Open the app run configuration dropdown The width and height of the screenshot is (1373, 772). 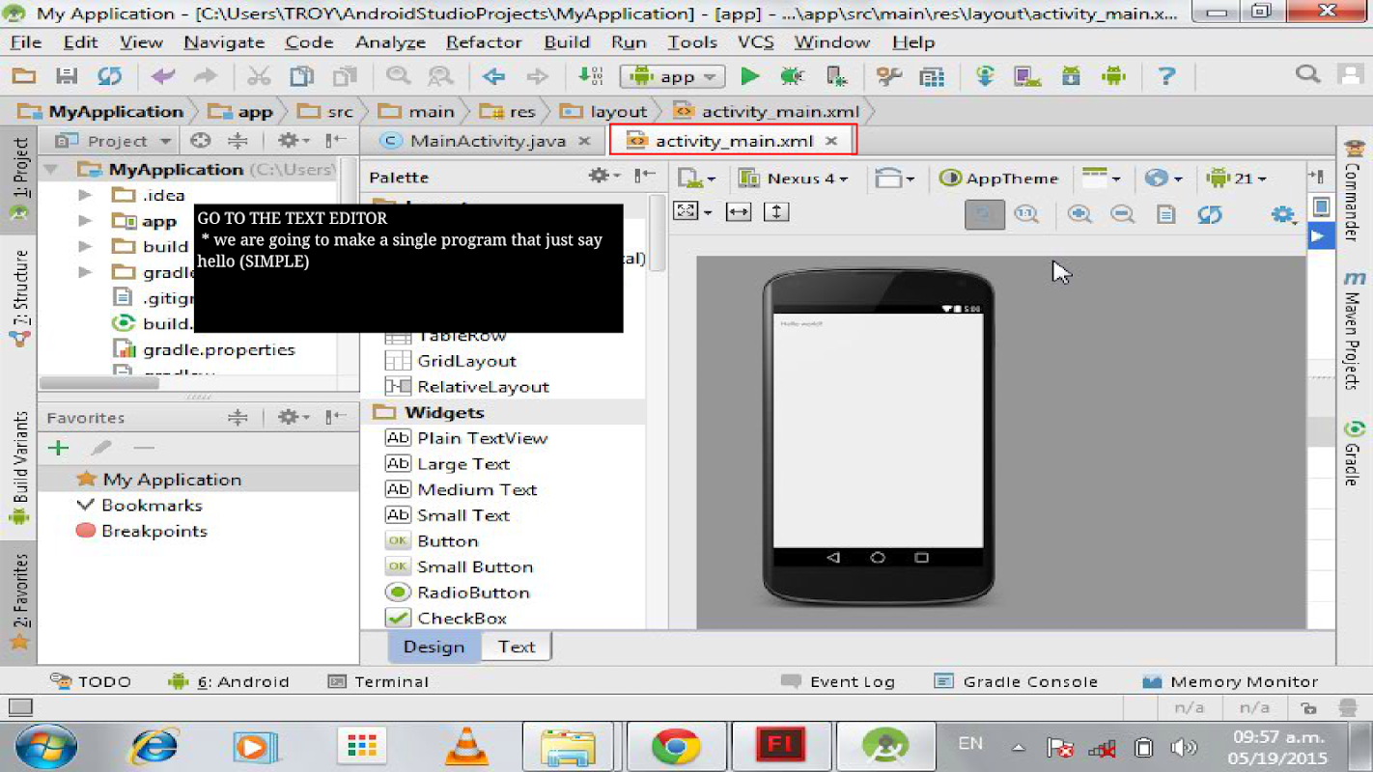673,76
